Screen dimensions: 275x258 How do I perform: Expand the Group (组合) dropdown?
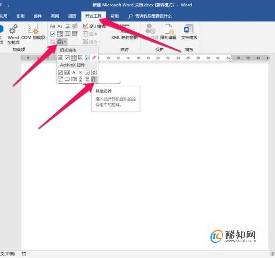click(92, 42)
